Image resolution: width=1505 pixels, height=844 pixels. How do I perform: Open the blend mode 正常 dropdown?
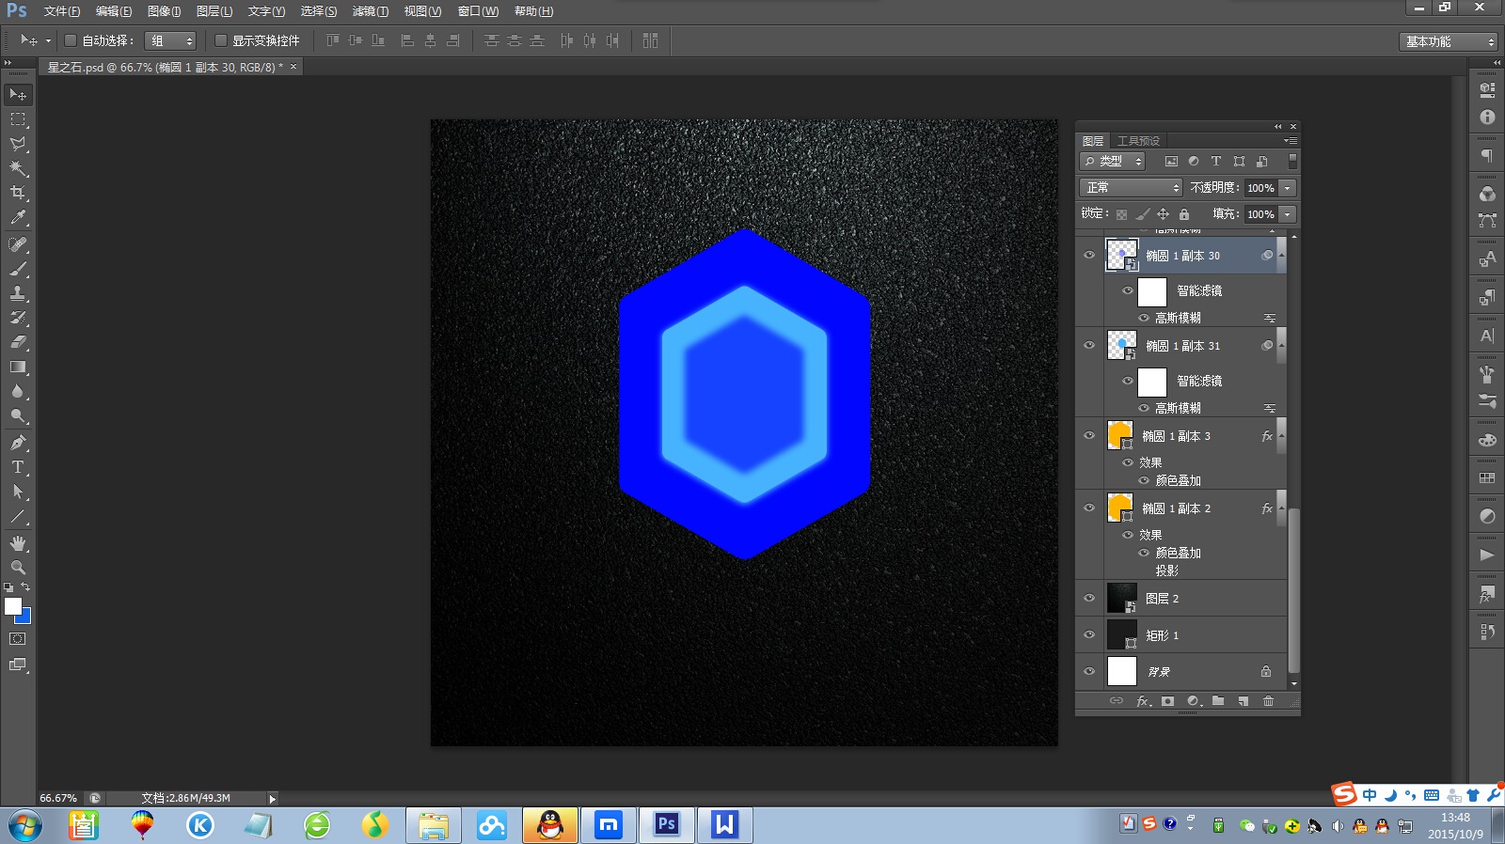pyautogui.click(x=1131, y=188)
